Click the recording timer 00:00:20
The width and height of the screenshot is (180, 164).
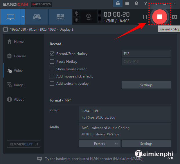117,14
